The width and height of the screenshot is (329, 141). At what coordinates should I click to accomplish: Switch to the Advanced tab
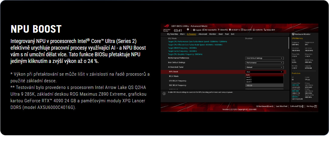pos(203,34)
